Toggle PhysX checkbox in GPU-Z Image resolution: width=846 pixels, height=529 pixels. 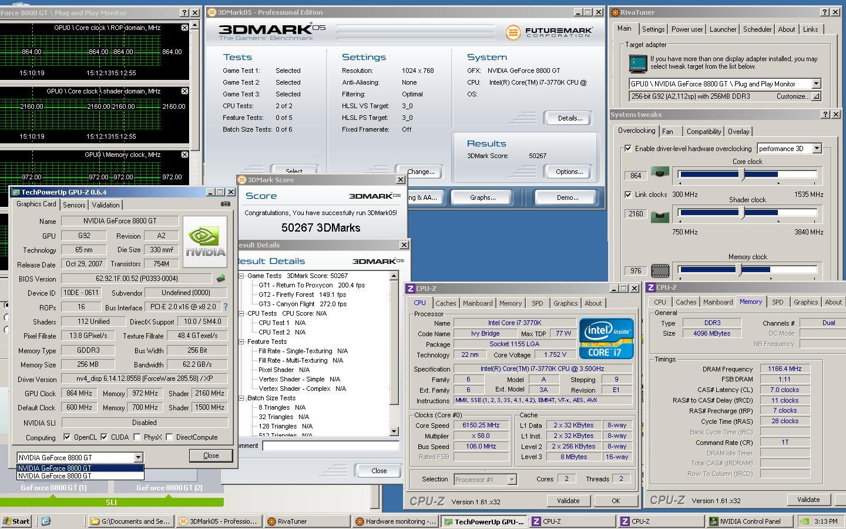coord(137,437)
